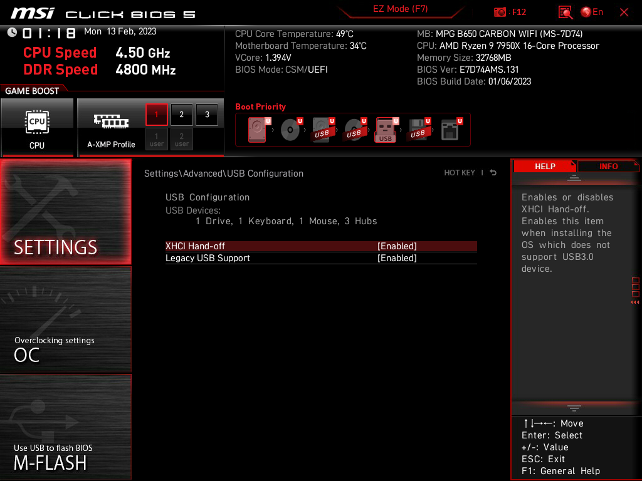
Task: Open the BIOS search magnifier icon
Action: pyautogui.click(x=566, y=13)
